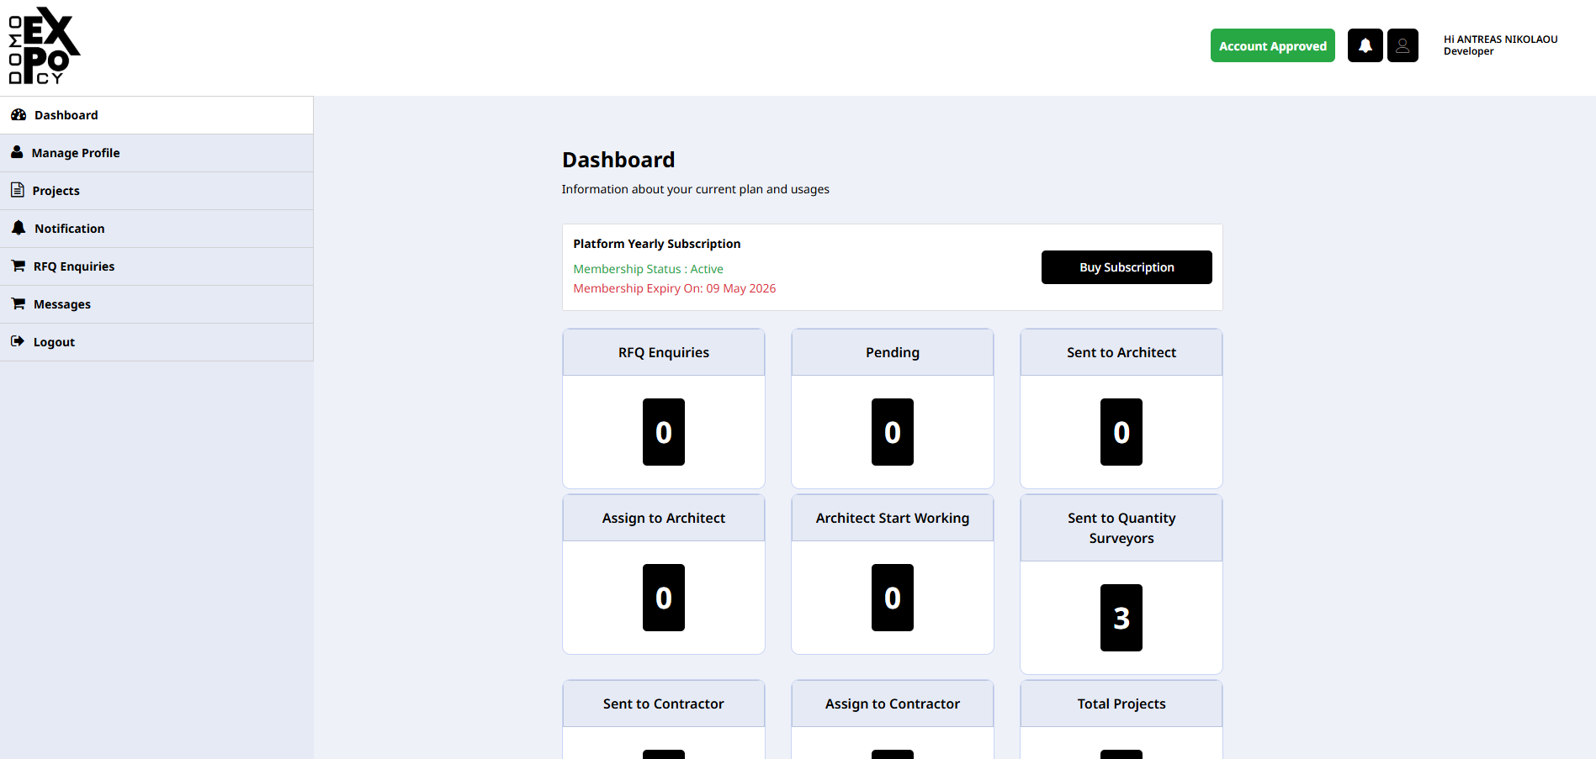The height and width of the screenshot is (759, 1596).
Task: Click the Total Projects card header
Action: tap(1121, 704)
